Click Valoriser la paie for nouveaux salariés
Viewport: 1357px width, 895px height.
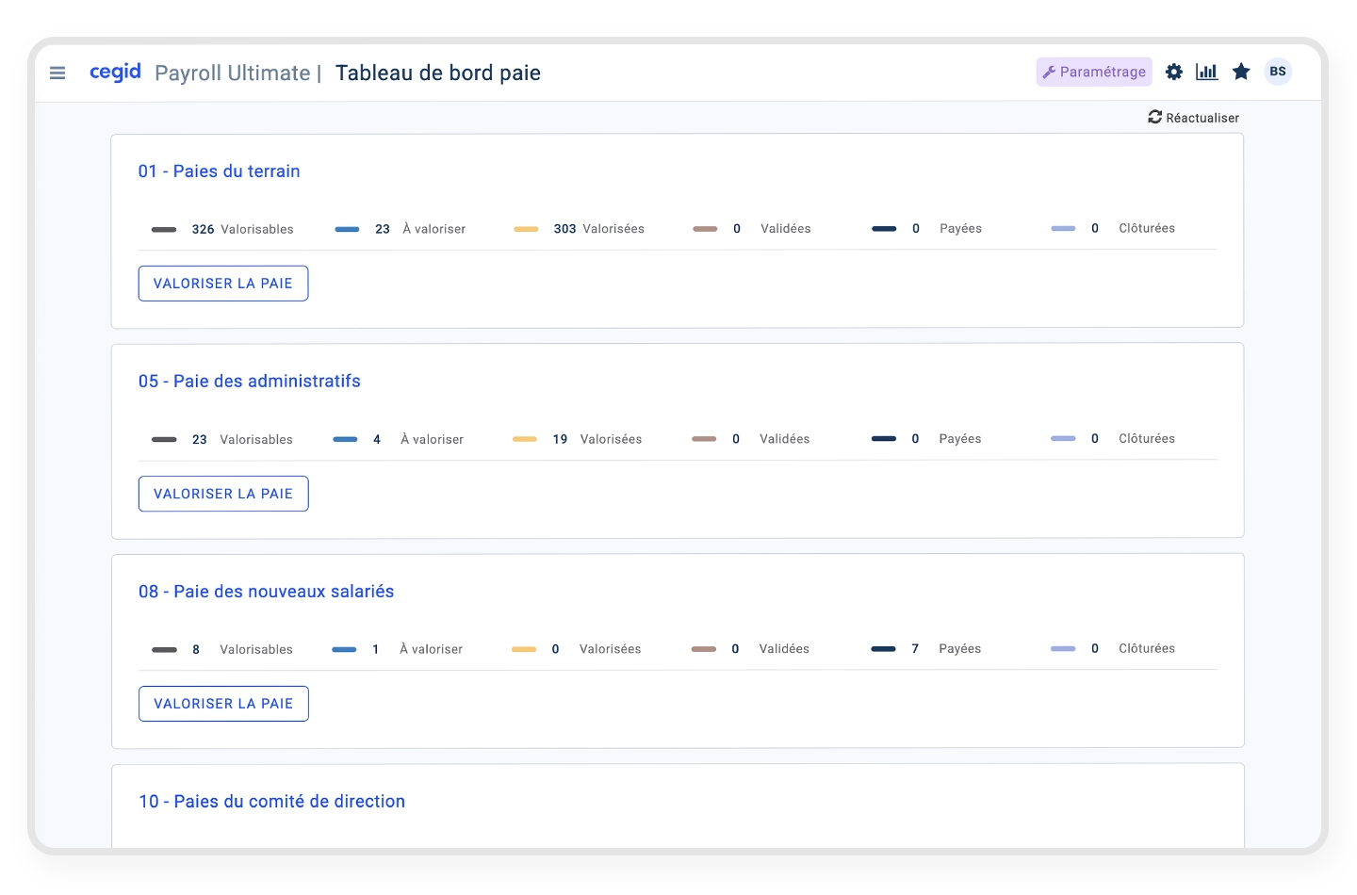(x=223, y=704)
